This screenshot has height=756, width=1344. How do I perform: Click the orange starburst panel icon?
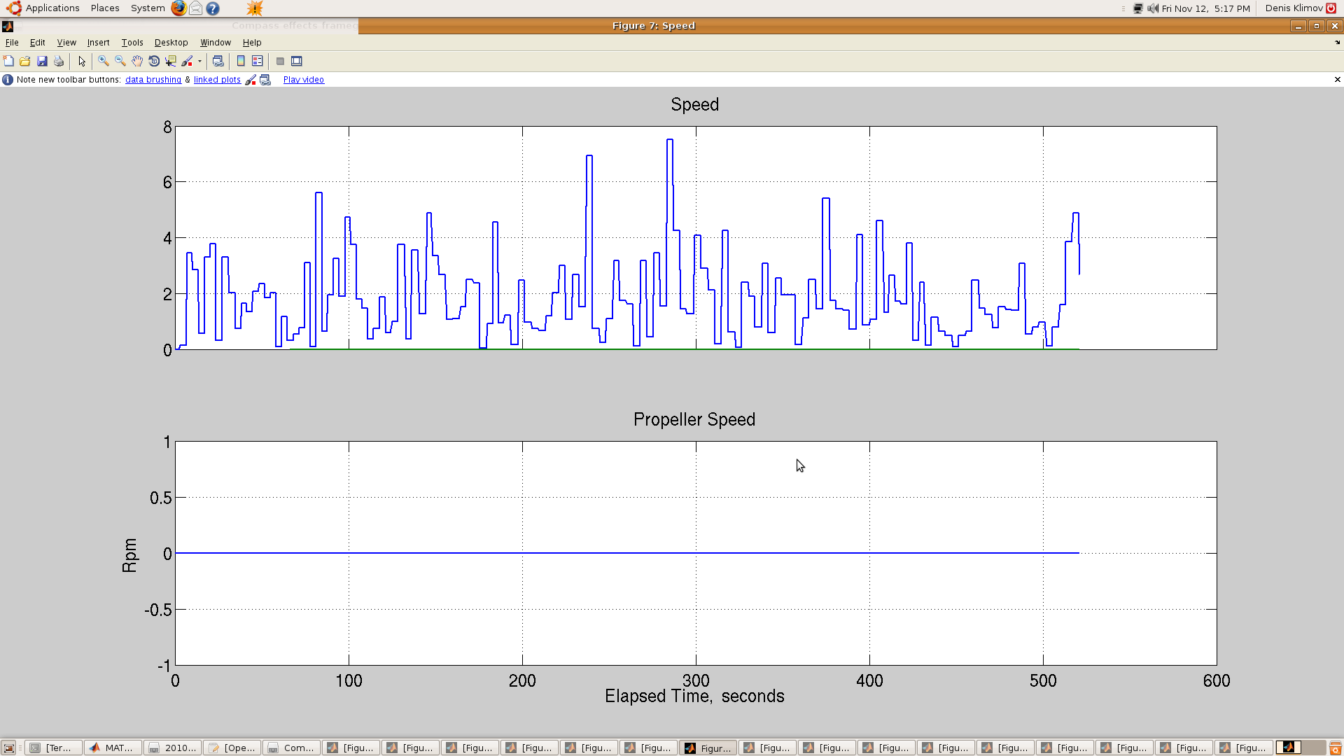255,8
